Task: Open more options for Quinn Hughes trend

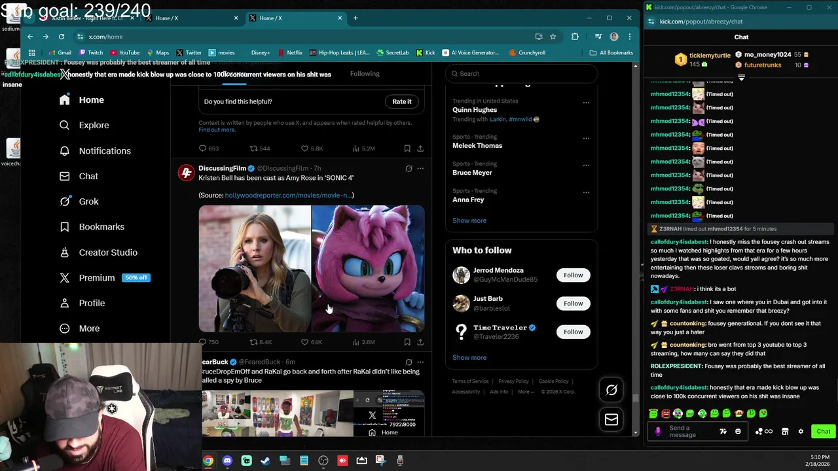Action: [586, 103]
